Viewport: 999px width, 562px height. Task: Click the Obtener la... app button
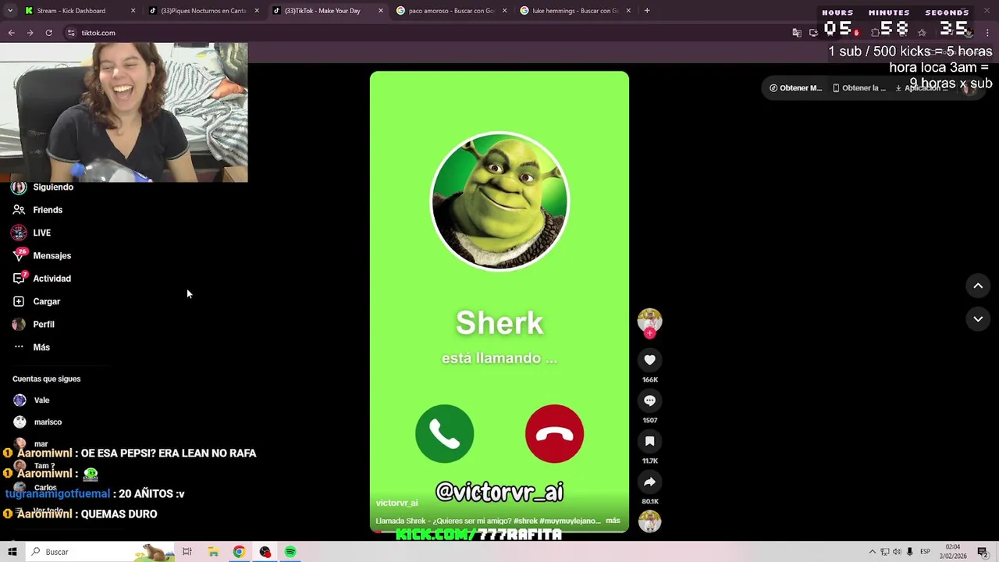859,87
